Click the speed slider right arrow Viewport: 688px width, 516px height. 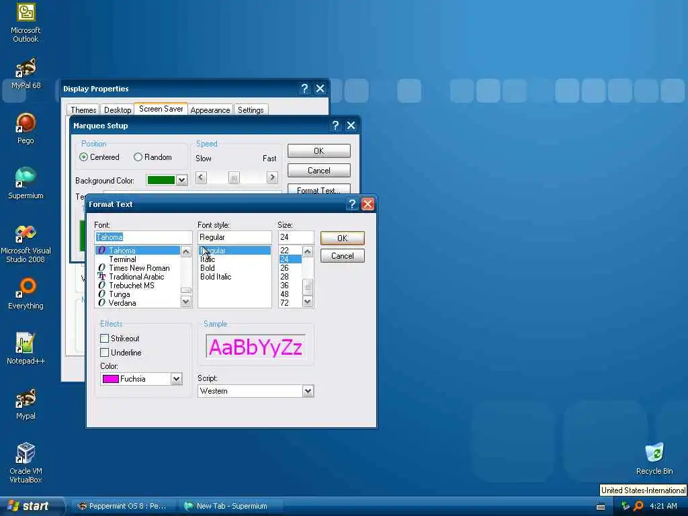point(272,177)
